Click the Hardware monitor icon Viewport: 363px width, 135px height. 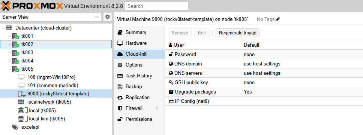point(120,43)
